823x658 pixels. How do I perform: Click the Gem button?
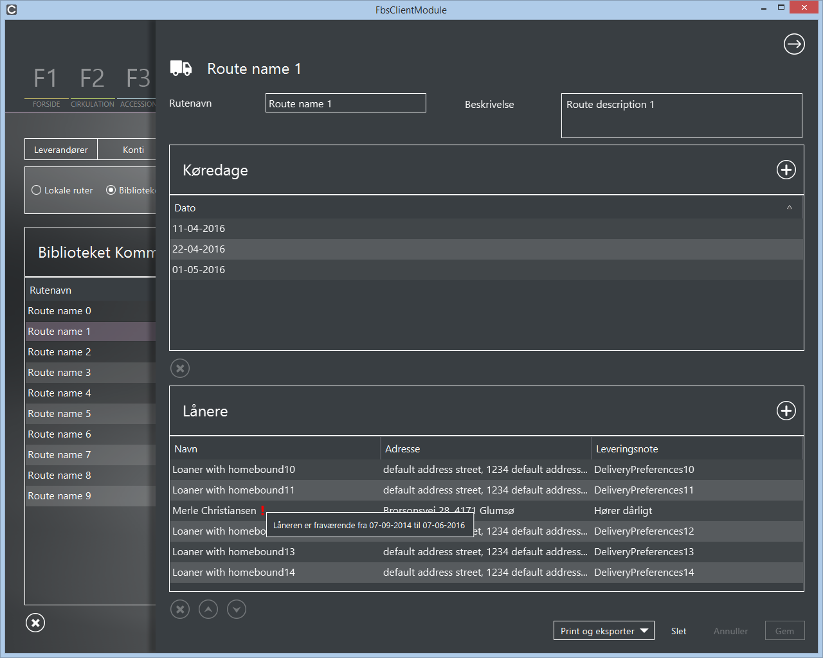pos(784,631)
